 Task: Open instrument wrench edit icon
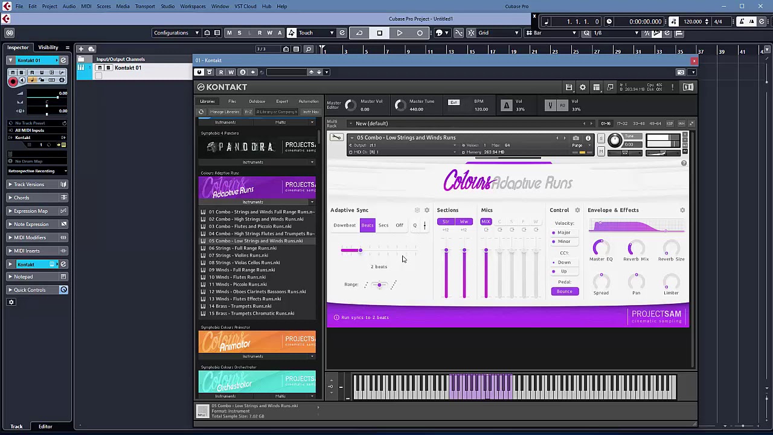[x=336, y=138]
